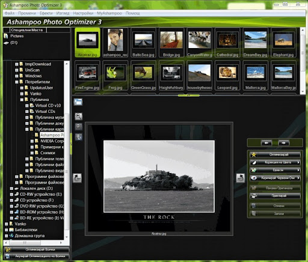Expand the Локален диск (D:) node

click(x=11, y=189)
